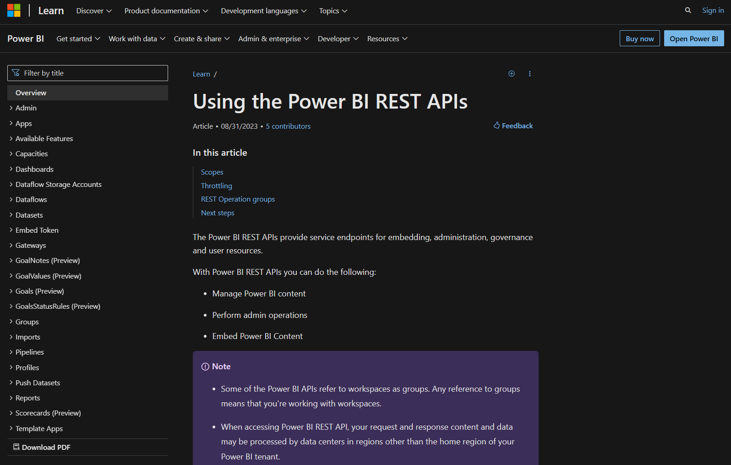Open the Developer menu
Screen dimensions: 731x465
coord(338,38)
